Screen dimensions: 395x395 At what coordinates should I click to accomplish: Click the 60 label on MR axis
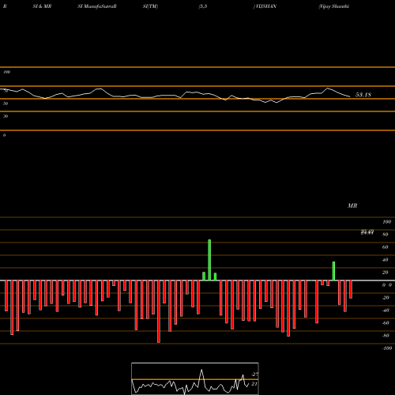[x=386, y=247]
